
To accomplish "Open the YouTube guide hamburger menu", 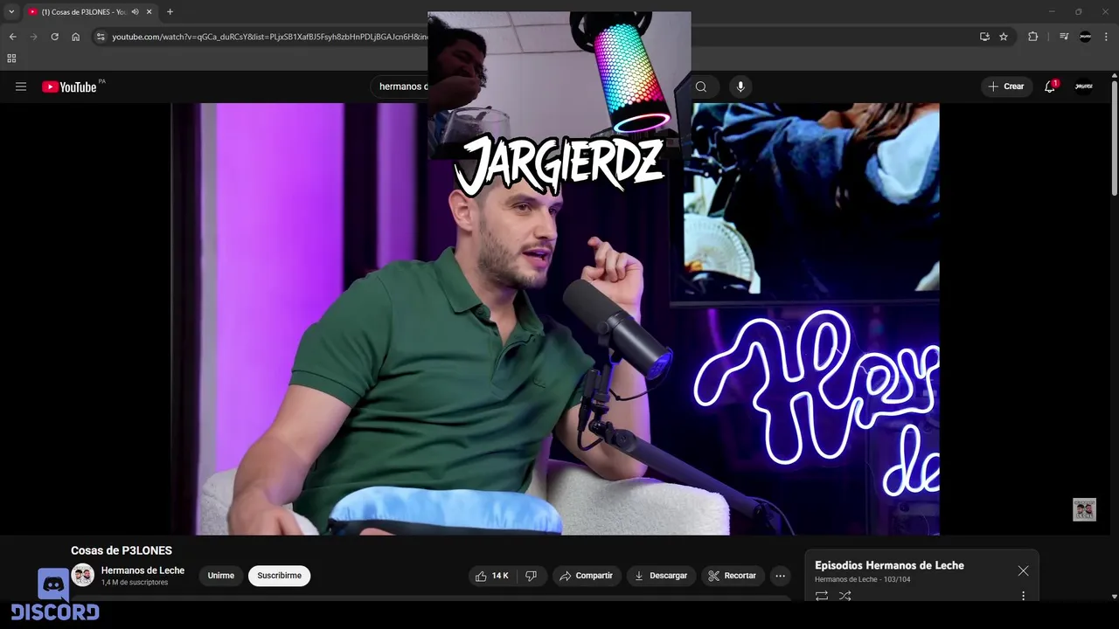I will tap(21, 86).
